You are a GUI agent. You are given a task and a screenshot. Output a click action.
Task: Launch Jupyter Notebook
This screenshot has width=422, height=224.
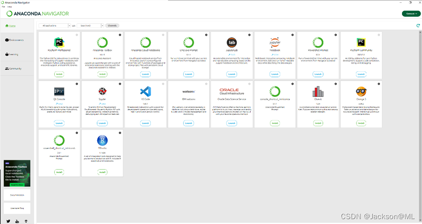275,74
